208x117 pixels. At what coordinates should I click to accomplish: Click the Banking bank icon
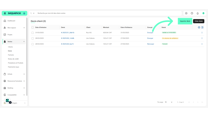(5, 88)
